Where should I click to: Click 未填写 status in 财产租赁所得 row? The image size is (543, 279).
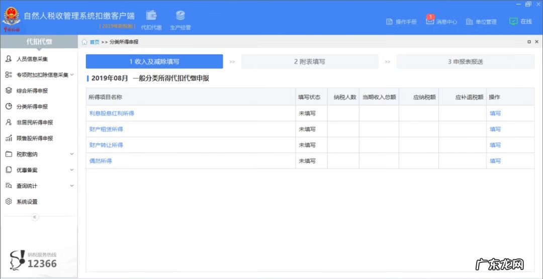coord(308,129)
